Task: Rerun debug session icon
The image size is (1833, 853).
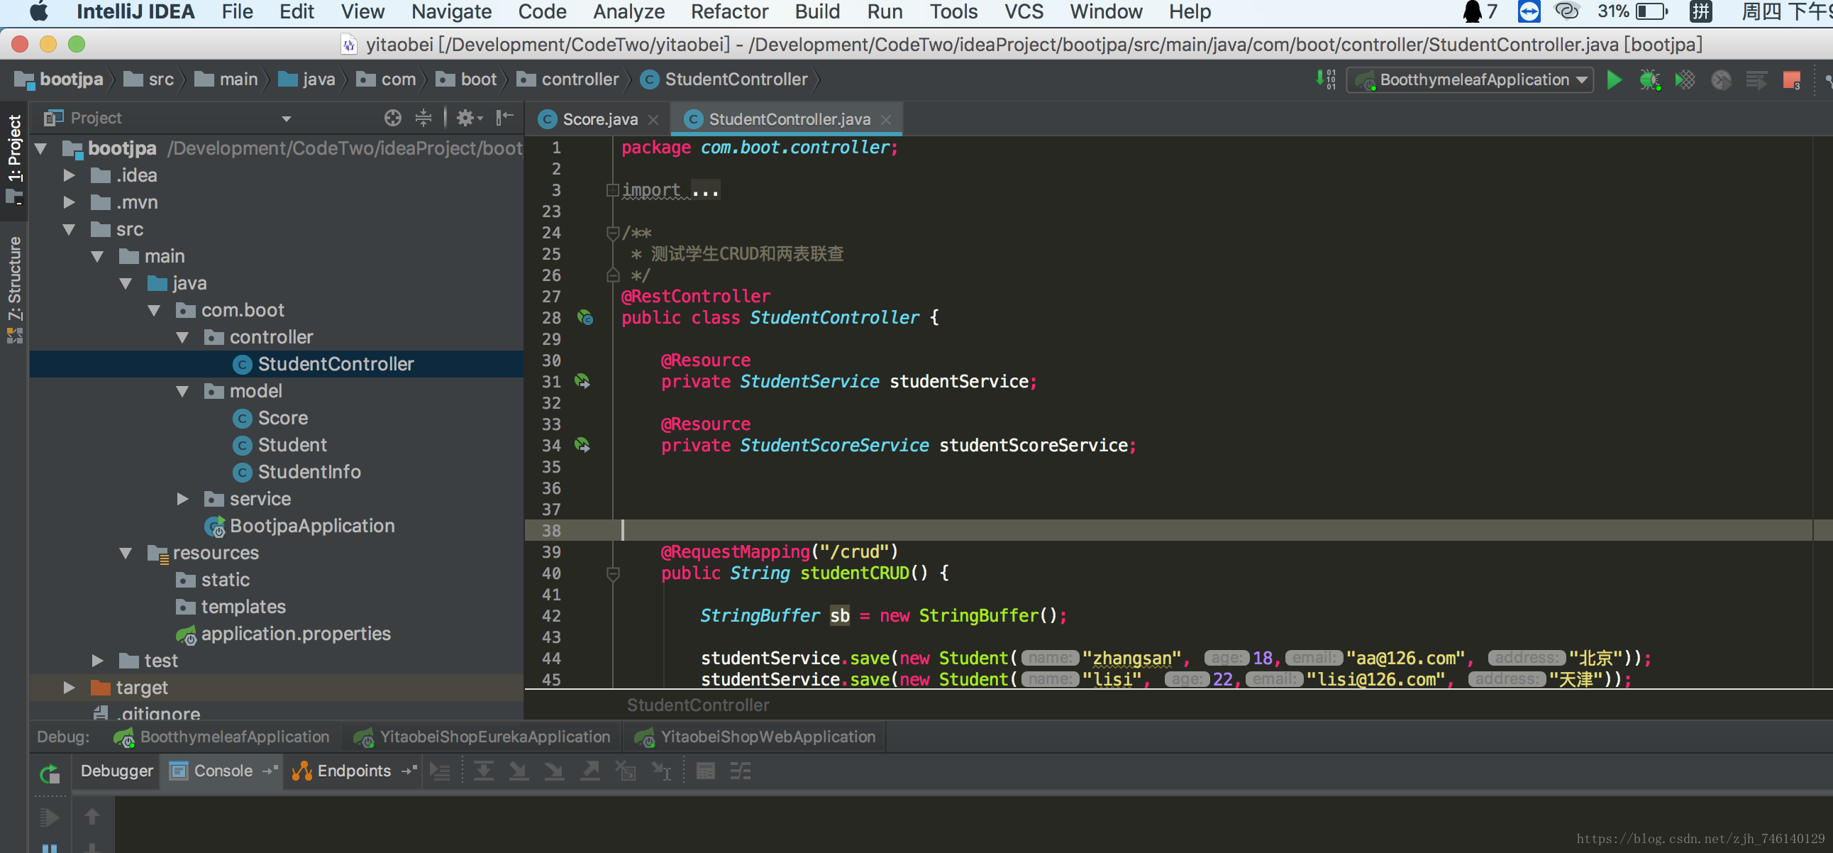Action: pos(50,774)
